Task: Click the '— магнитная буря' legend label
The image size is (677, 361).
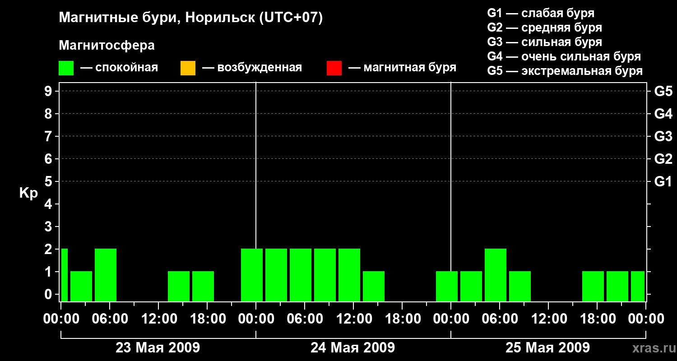Action: 402,68
